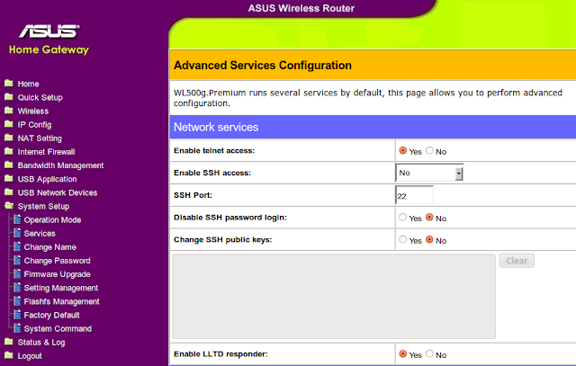Click the folder icon beside Logout
The height and width of the screenshot is (366, 576).
[9, 355]
